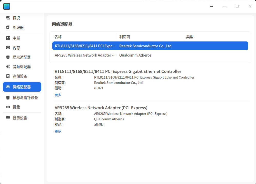Click the 网络适配器 page title
The image size is (256, 184).
(x=62, y=24)
